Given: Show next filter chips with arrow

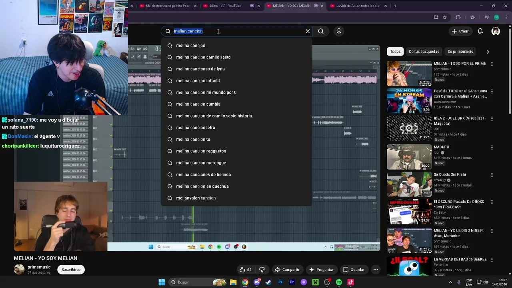Looking at the screenshot, I should coord(487,52).
